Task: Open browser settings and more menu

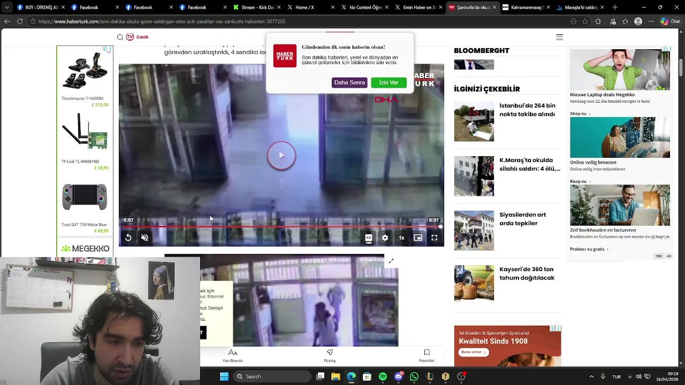Action: click(x=651, y=21)
